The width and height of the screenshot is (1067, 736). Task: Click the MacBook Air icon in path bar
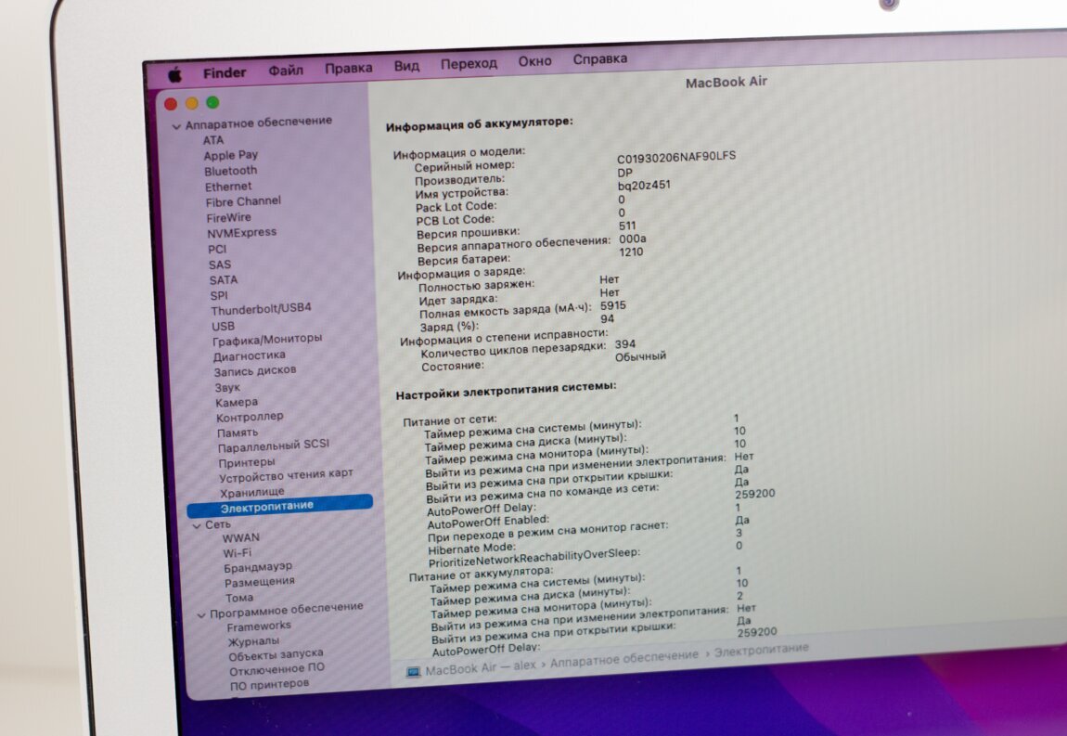(413, 671)
